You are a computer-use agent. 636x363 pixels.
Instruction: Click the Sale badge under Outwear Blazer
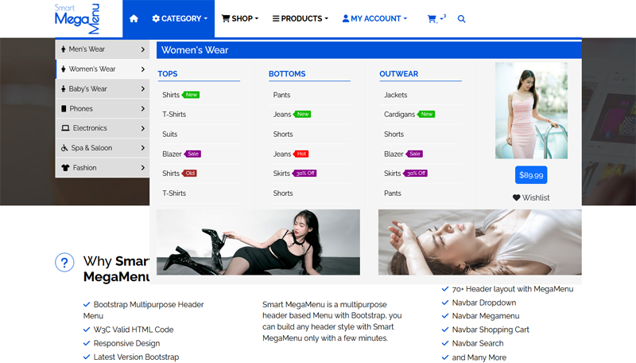click(414, 154)
